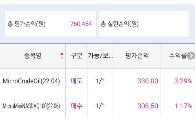Click the 1/1 quantity in NASDAQ100 row
The image size is (195, 127).
coord(100,106)
